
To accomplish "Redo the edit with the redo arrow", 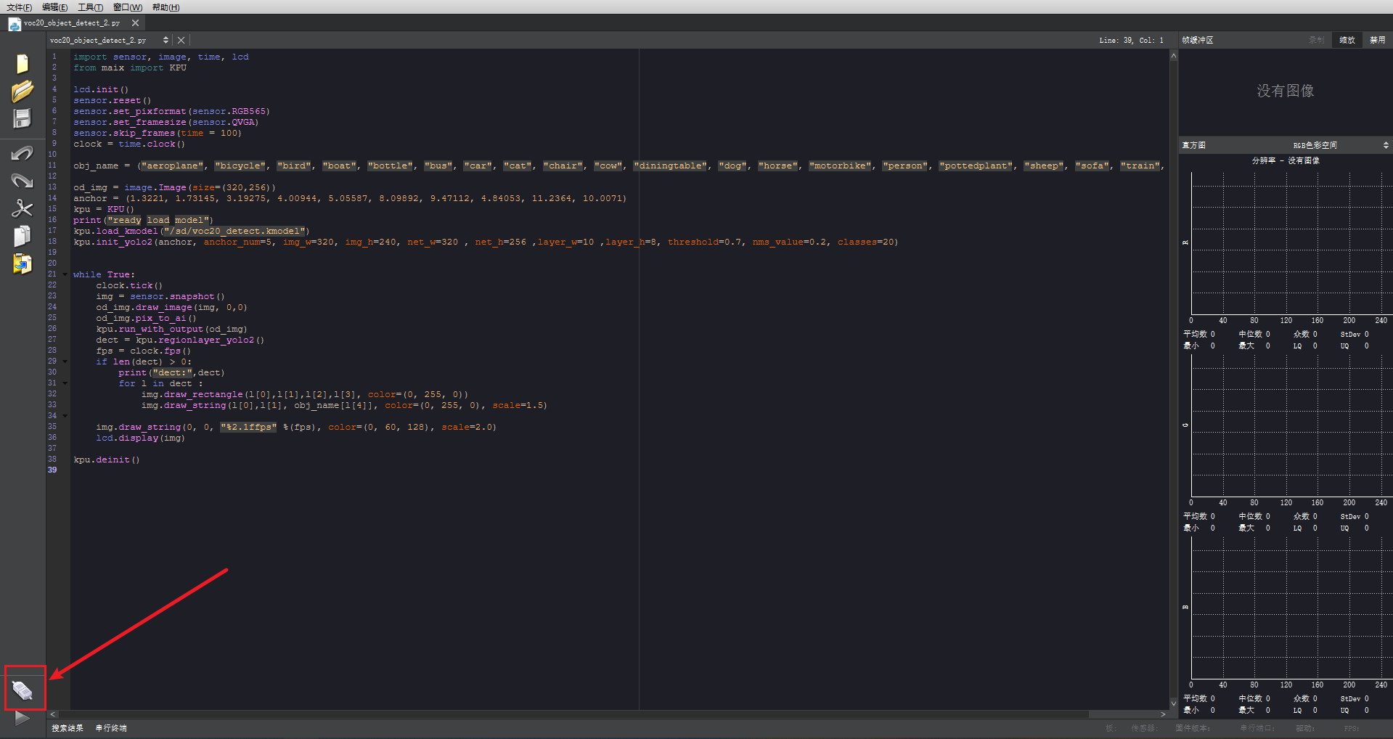I will coord(23,180).
